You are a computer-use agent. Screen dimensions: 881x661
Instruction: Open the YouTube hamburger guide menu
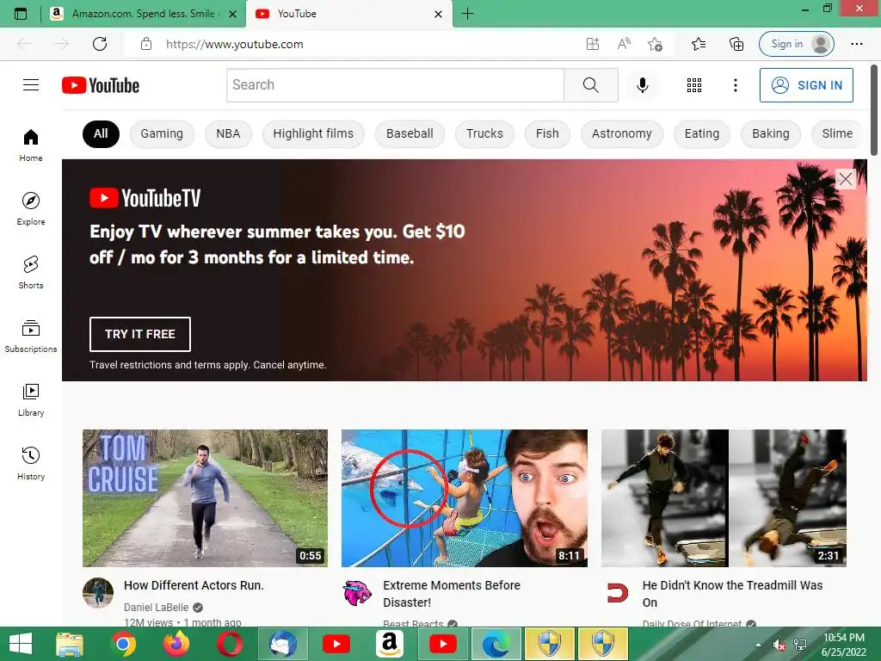(31, 85)
